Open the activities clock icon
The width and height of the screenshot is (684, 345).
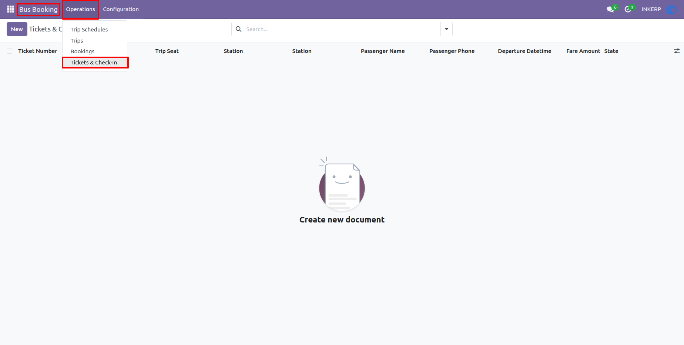(x=628, y=9)
